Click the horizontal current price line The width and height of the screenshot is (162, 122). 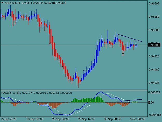(x=74, y=45)
